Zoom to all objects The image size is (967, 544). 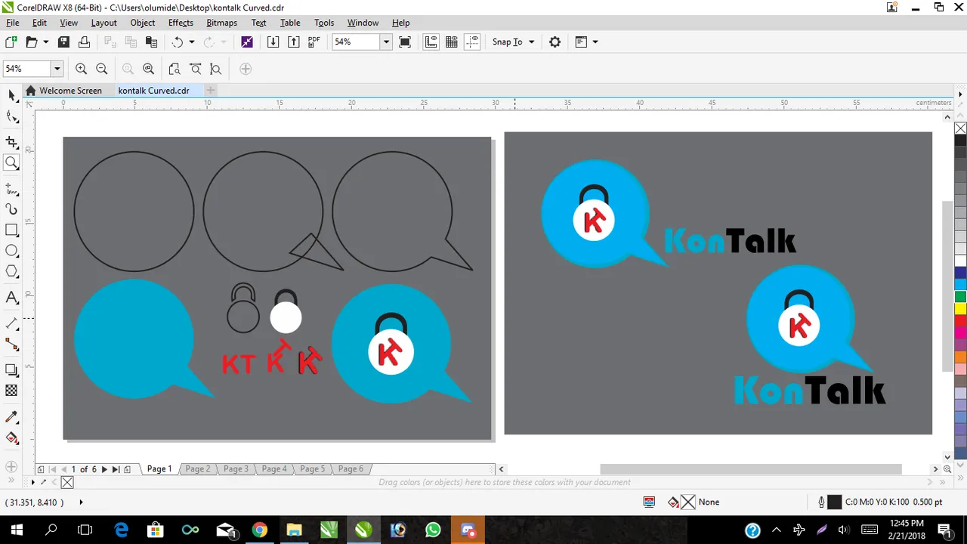(x=149, y=69)
